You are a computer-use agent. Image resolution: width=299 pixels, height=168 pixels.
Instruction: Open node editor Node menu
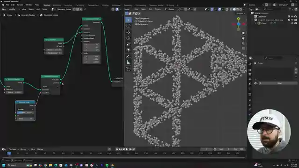point(44,9)
